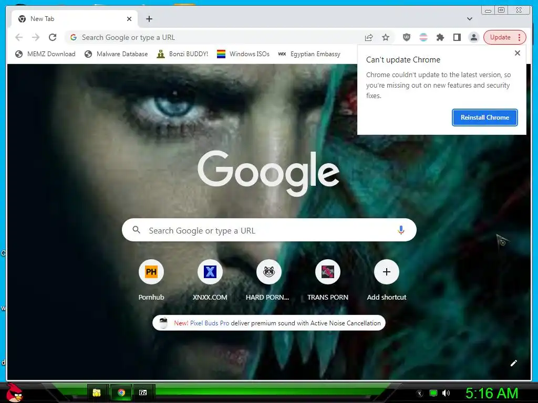Click the search magnifier icon in the search box
The width and height of the screenshot is (538, 403).
click(x=137, y=230)
